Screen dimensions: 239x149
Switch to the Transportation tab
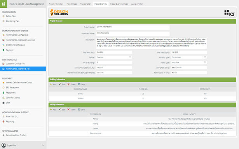(x=85, y=4)
